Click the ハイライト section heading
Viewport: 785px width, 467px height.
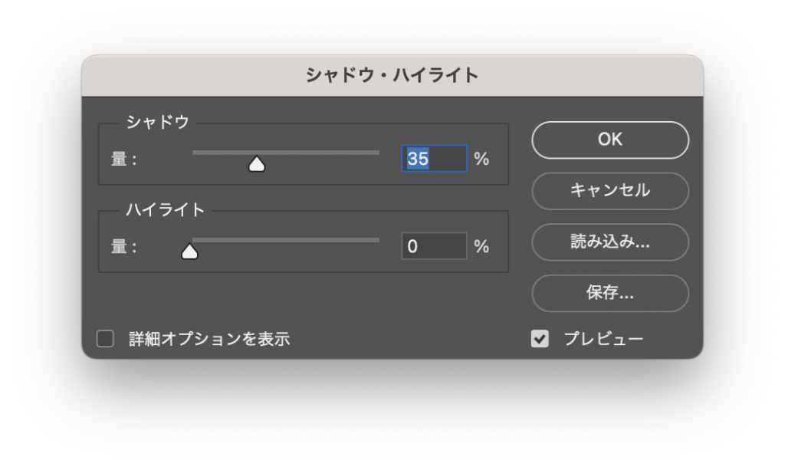tap(165, 210)
